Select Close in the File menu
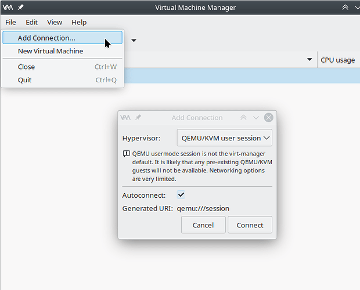360x290 pixels. (x=63, y=67)
